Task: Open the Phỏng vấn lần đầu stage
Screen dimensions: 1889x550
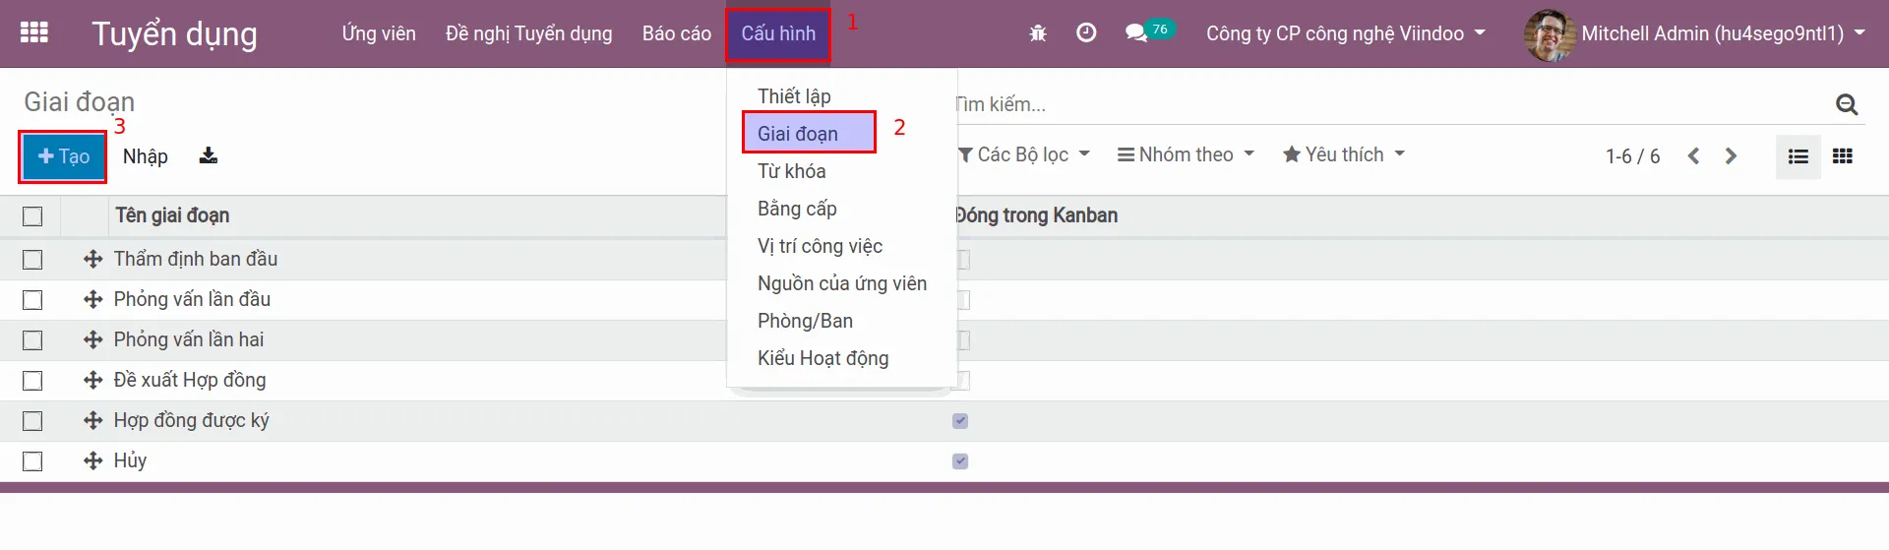Action: pos(192,299)
